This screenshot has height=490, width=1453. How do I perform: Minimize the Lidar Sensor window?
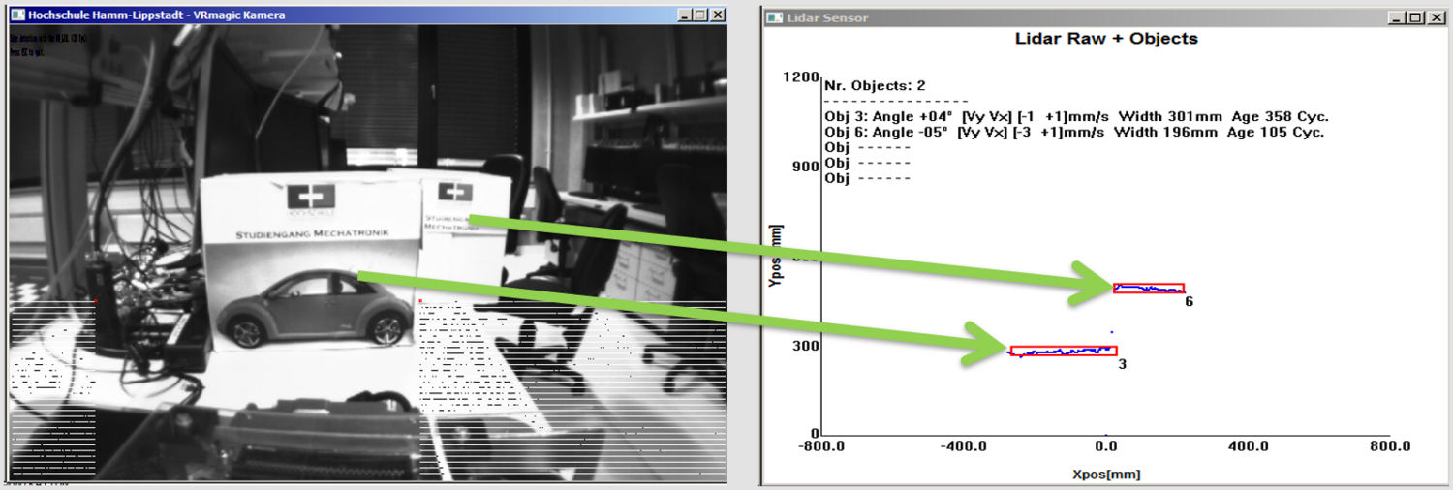coord(1395,17)
